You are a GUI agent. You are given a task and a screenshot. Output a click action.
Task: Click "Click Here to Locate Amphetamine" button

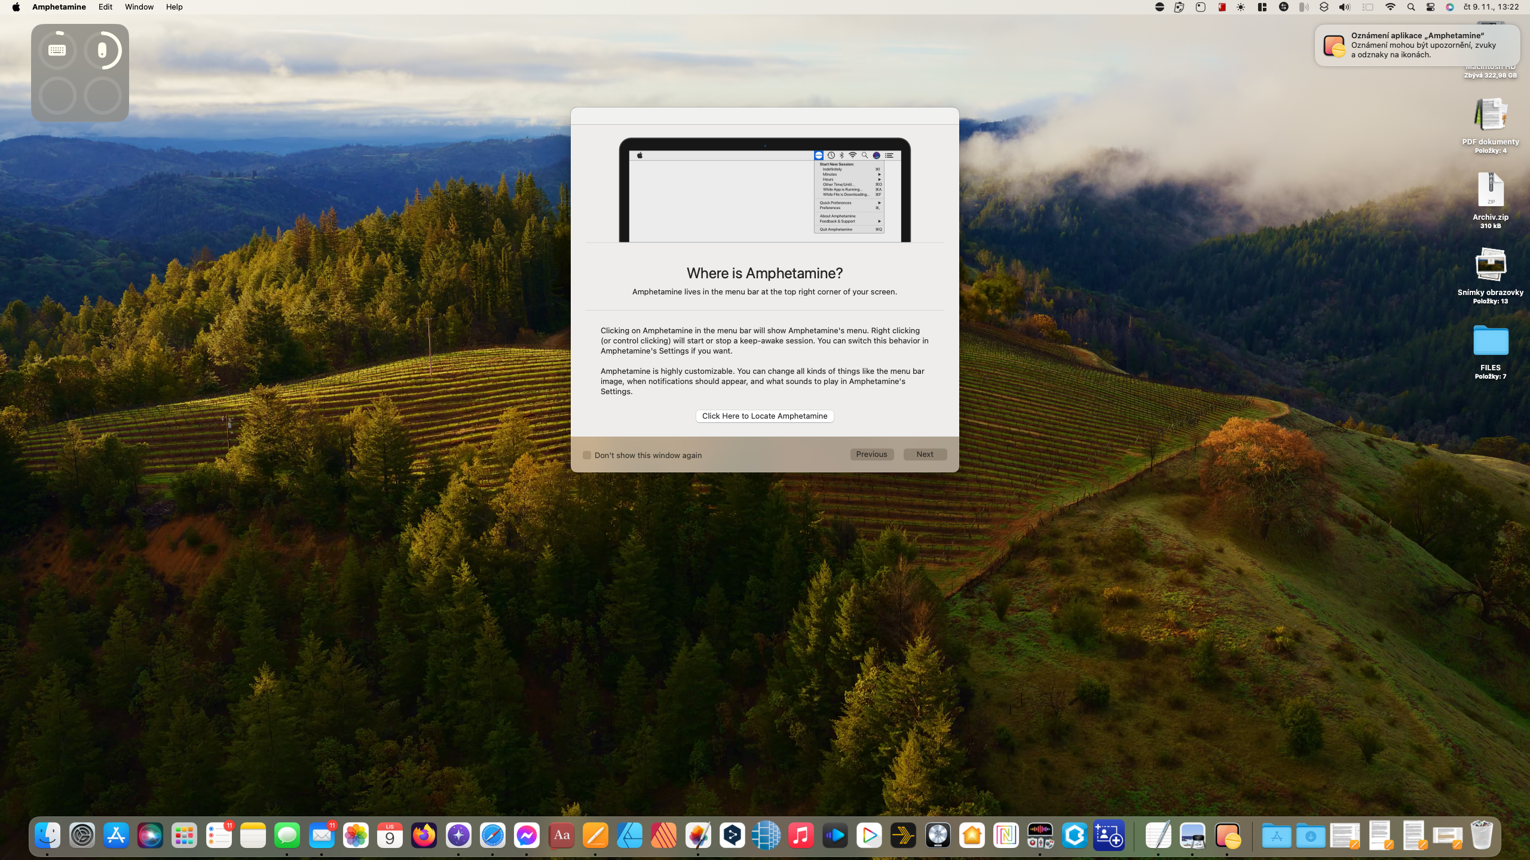[764, 416]
